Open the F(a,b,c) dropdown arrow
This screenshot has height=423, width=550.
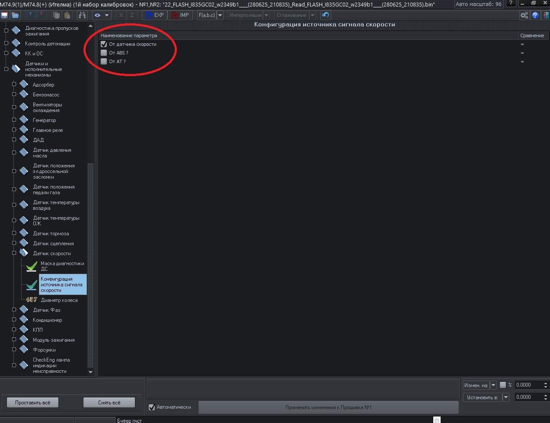[220, 15]
